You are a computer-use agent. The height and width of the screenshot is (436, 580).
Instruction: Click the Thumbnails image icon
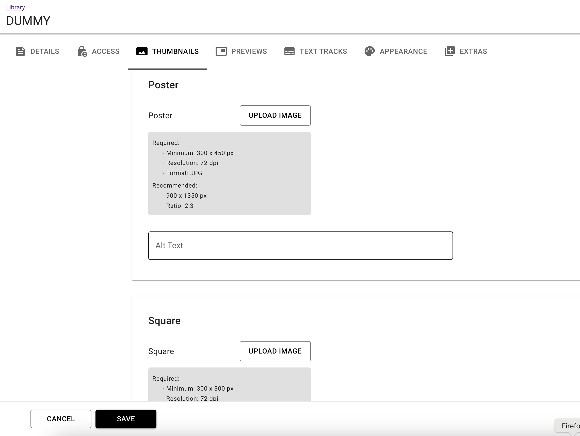[x=142, y=51]
